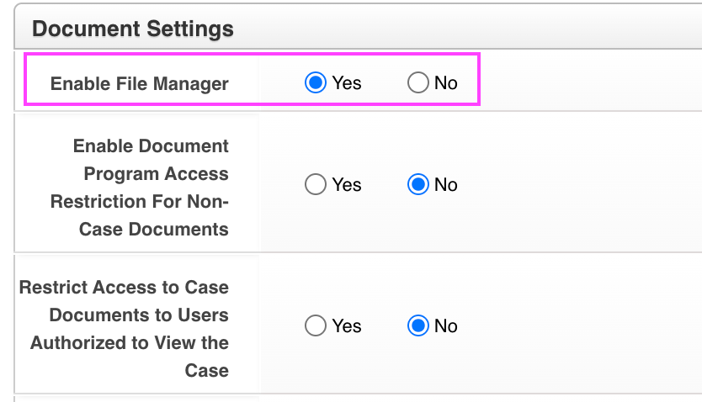Click the words "Enable Document" in the second setting label

(151, 146)
